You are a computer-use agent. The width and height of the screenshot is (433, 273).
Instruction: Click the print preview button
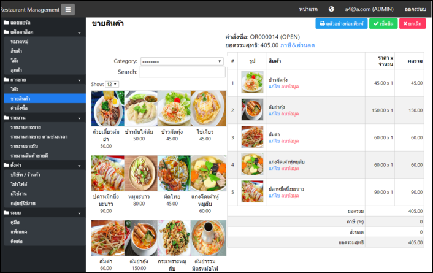[x=340, y=23]
